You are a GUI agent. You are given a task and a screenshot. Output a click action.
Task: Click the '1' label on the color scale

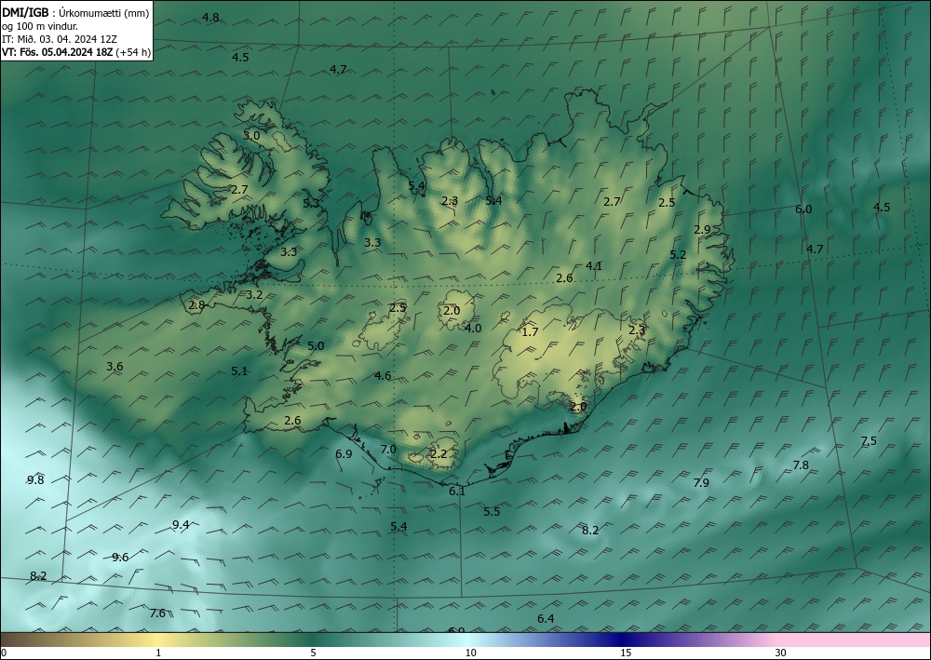158,653
